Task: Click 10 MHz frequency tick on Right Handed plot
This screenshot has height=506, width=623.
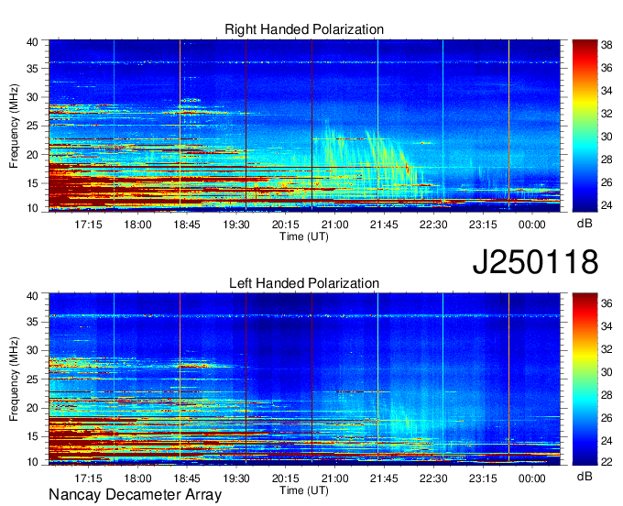Action: [32, 208]
